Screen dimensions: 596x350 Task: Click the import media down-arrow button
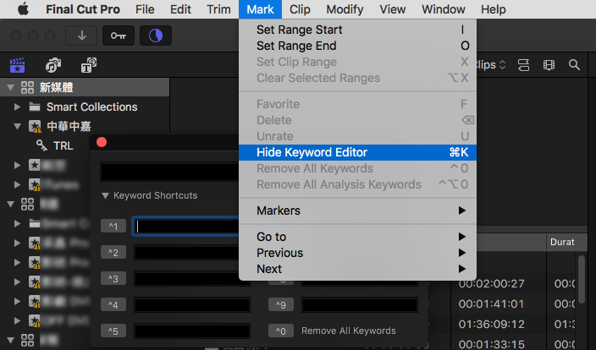tap(81, 36)
